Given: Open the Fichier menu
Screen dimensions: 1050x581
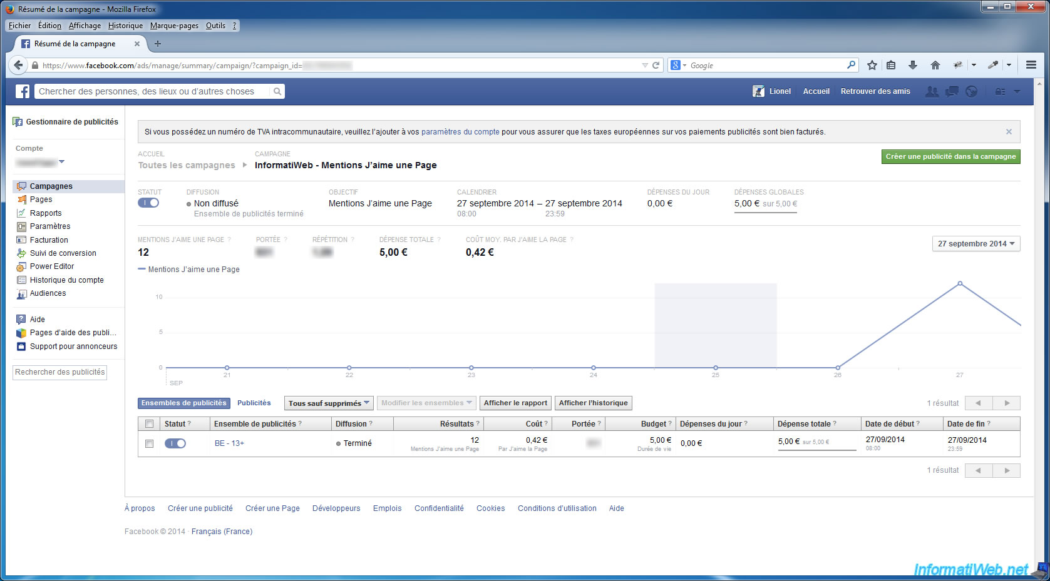Looking at the screenshot, I should (x=19, y=26).
